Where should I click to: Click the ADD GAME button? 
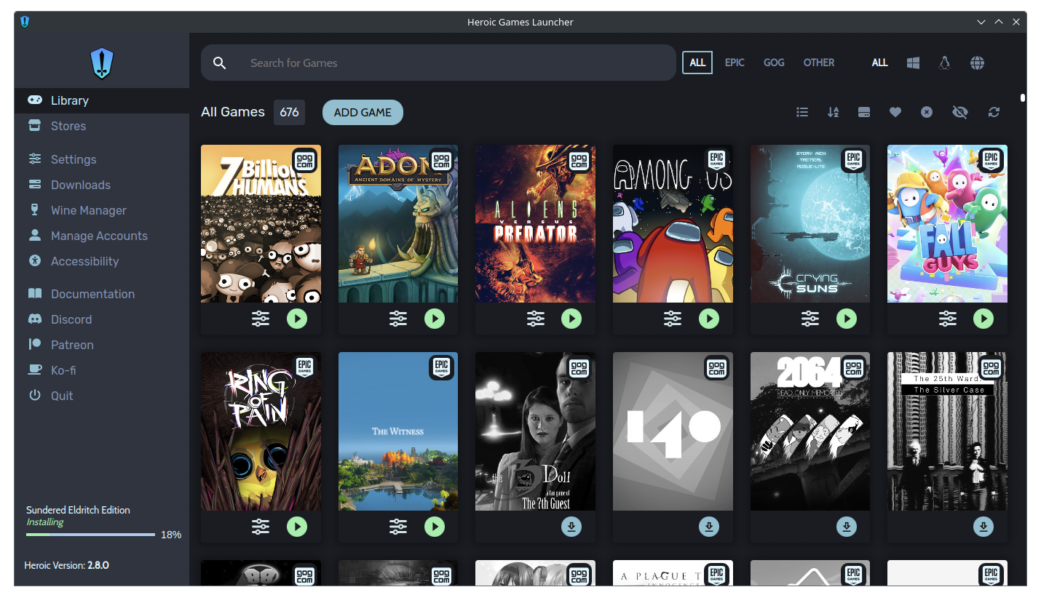pos(363,112)
